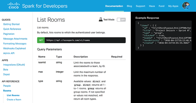Screen dimensions: 196x103
Task: Open the Depot link
Action: [7, 74]
